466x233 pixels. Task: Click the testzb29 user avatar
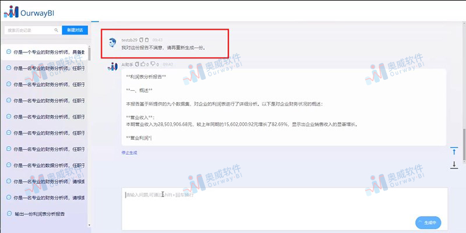point(112,43)
